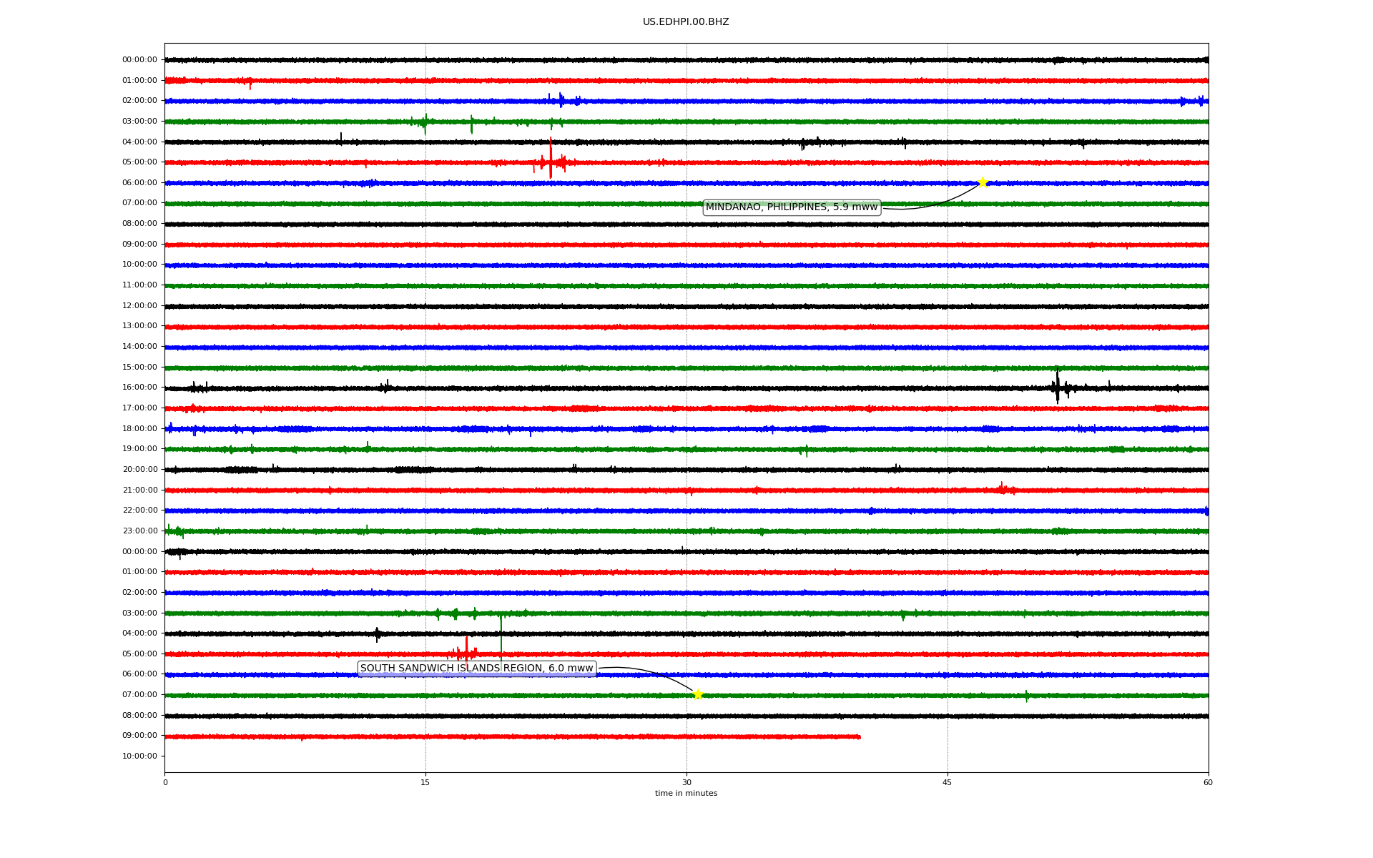The height and width of the screenshot is (858, 1373).
Task: Click the first 00:00:00 time label
Action: coord(139,60)
